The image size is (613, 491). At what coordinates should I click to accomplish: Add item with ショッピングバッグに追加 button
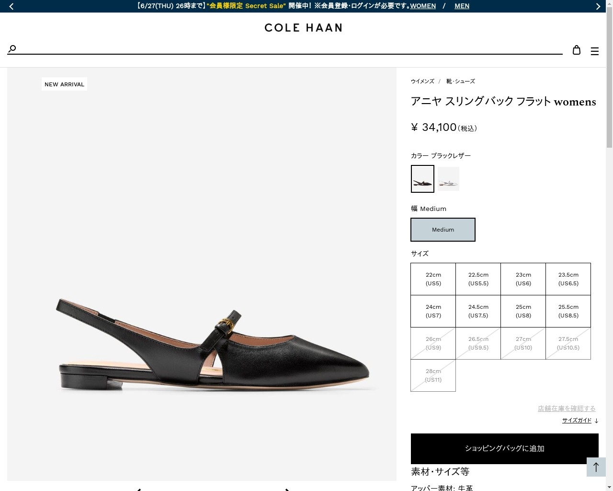pyautogui.click(x=505, y=448)
